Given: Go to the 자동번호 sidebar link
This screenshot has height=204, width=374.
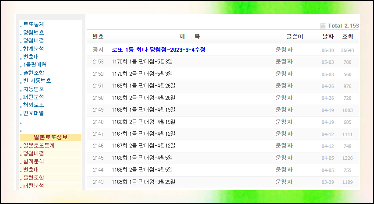Looking at the screenshot, I should click(33, 89).
